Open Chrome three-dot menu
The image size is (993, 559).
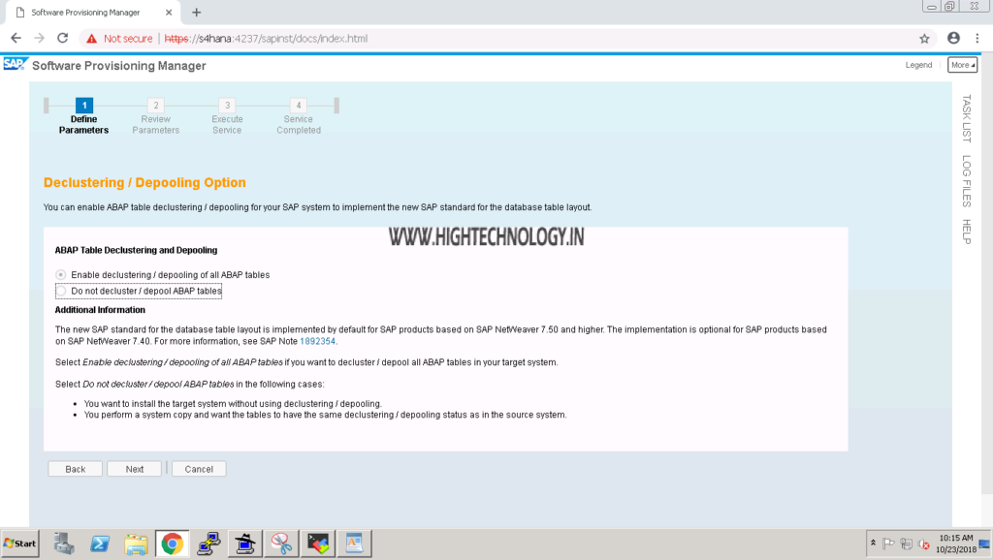pyautogui.click(x=977, y=39)
